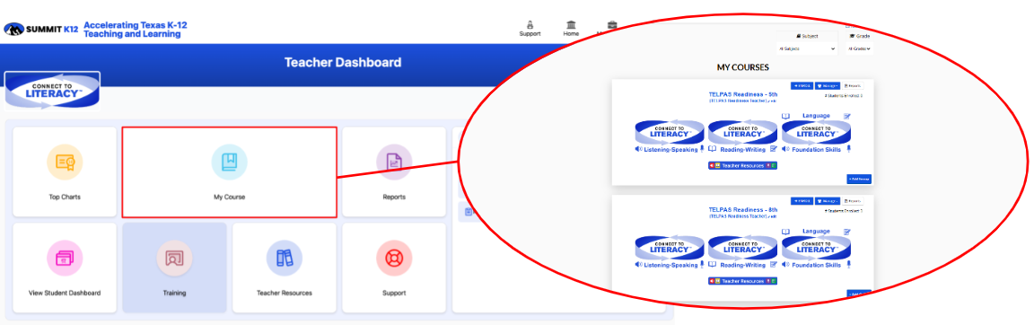Click the Reports chart icon tile
1034x325 pixels.
click(394, 171)
